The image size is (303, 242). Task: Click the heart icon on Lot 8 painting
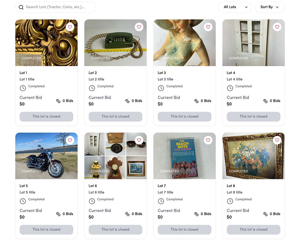coord(277,140)
